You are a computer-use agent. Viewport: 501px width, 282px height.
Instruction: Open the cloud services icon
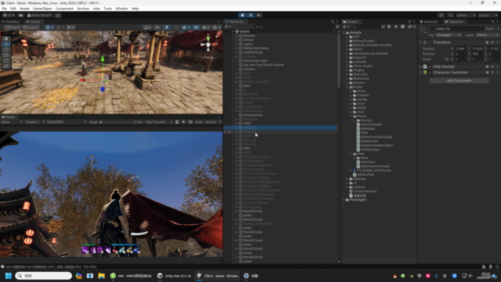tap(21, 15)
